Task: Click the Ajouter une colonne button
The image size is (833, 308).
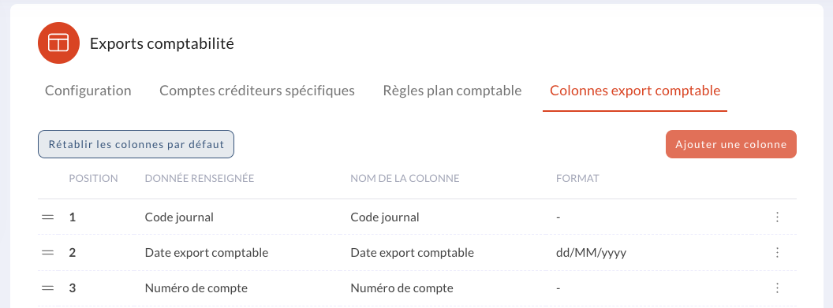Action: pos(731,144)
